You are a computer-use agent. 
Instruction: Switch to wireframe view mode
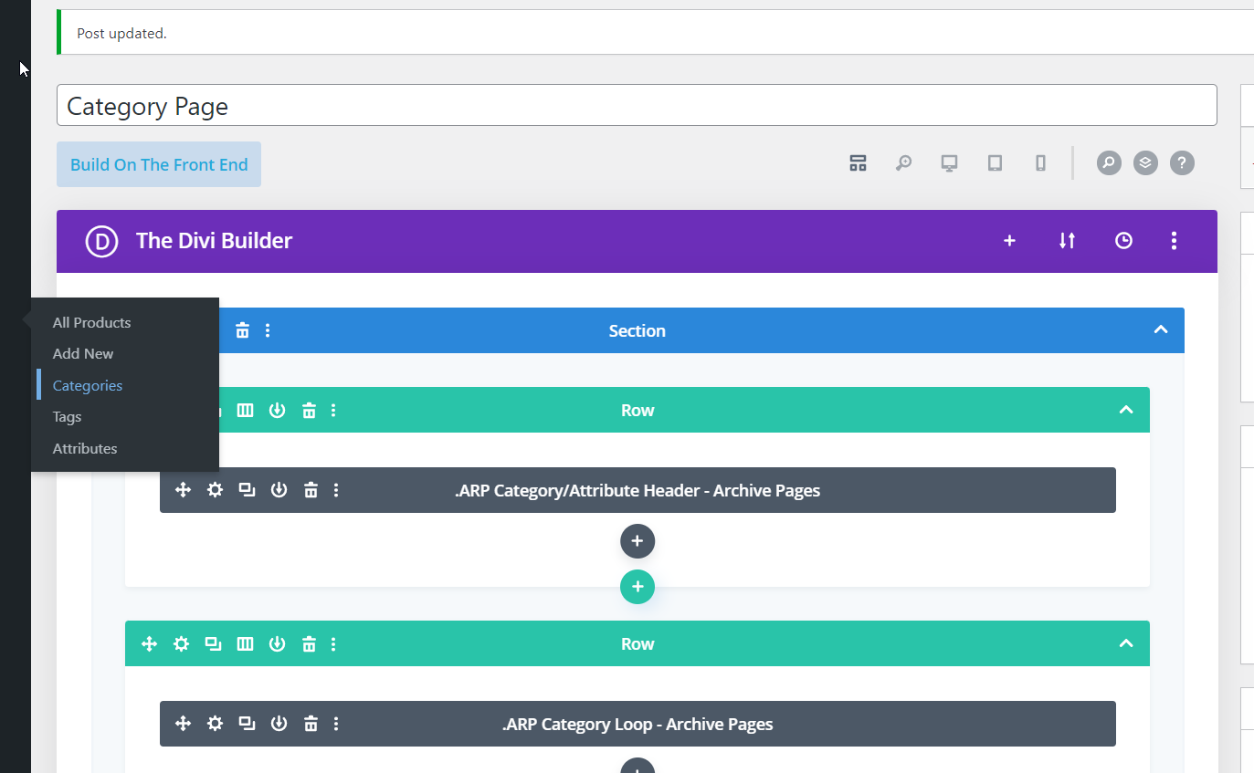(858, 163)
